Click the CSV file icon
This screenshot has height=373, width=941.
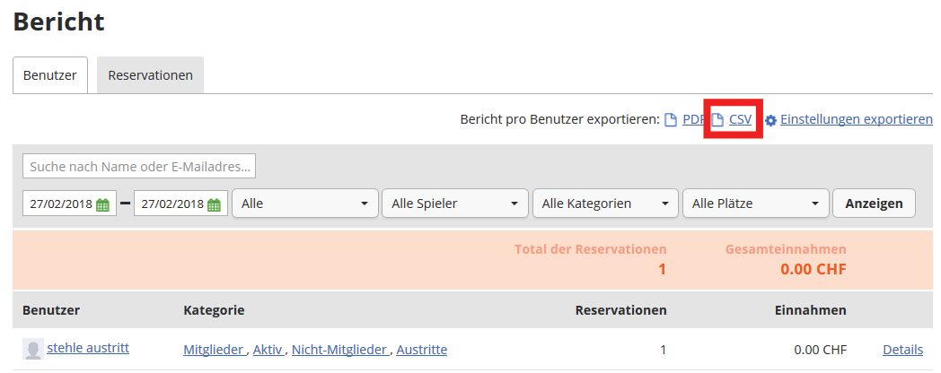(x=717, y=120)
